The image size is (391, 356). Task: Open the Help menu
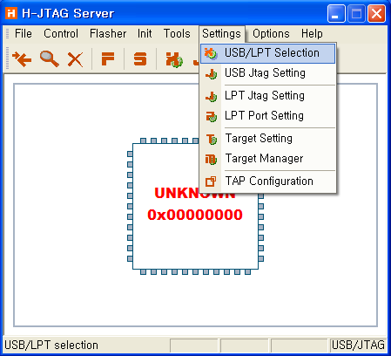click(x=312, y=33)
